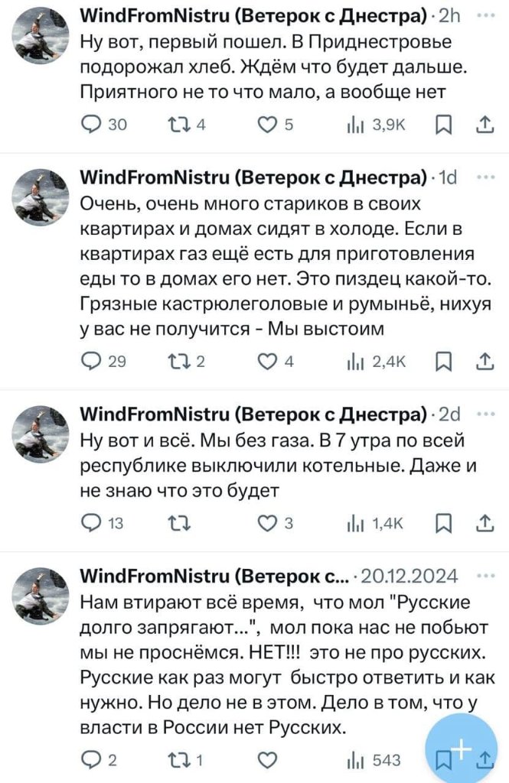Image resolution: width=509 pixels, height=783 pixels.
Task: Share the tweet posted 2h ago
Action: pyautogui.click(x=485, y=125)
